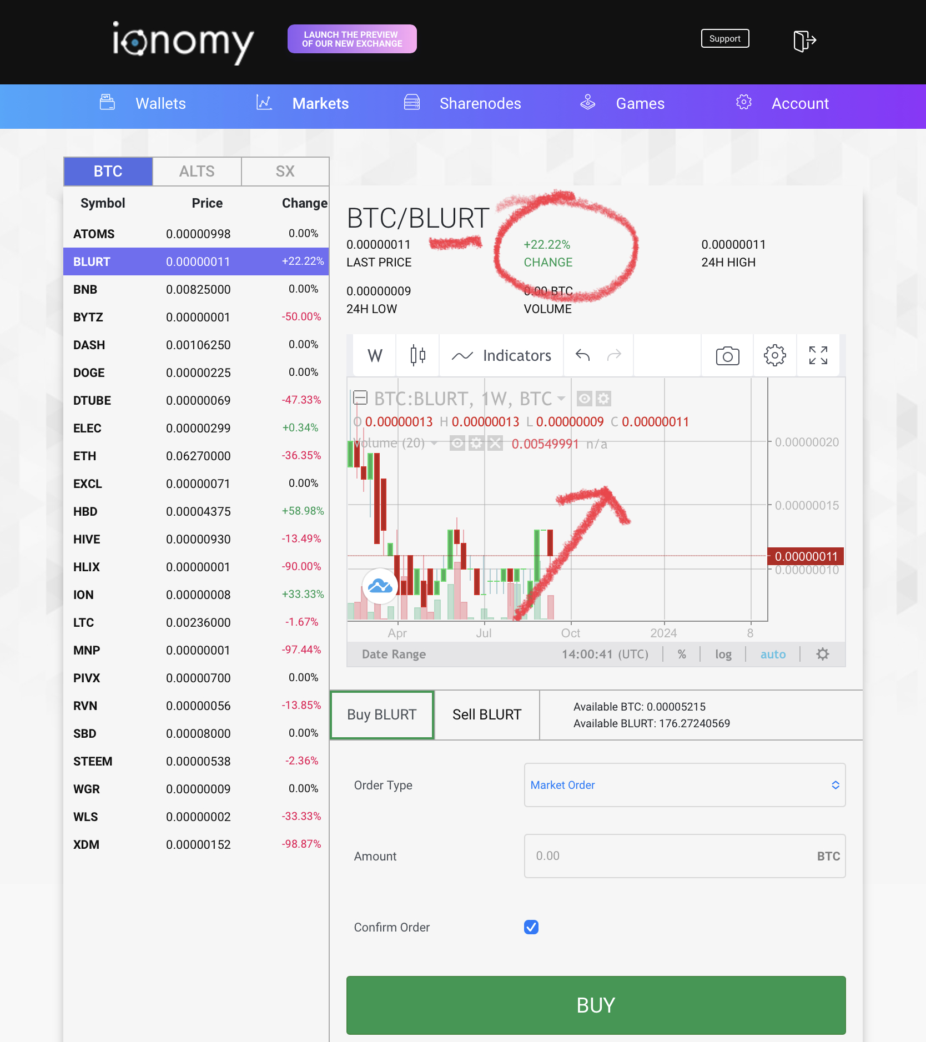Toggle percent scale on chart
Image resolution: width=926 pixels, height=1042 pixels.
pos(682,655)
